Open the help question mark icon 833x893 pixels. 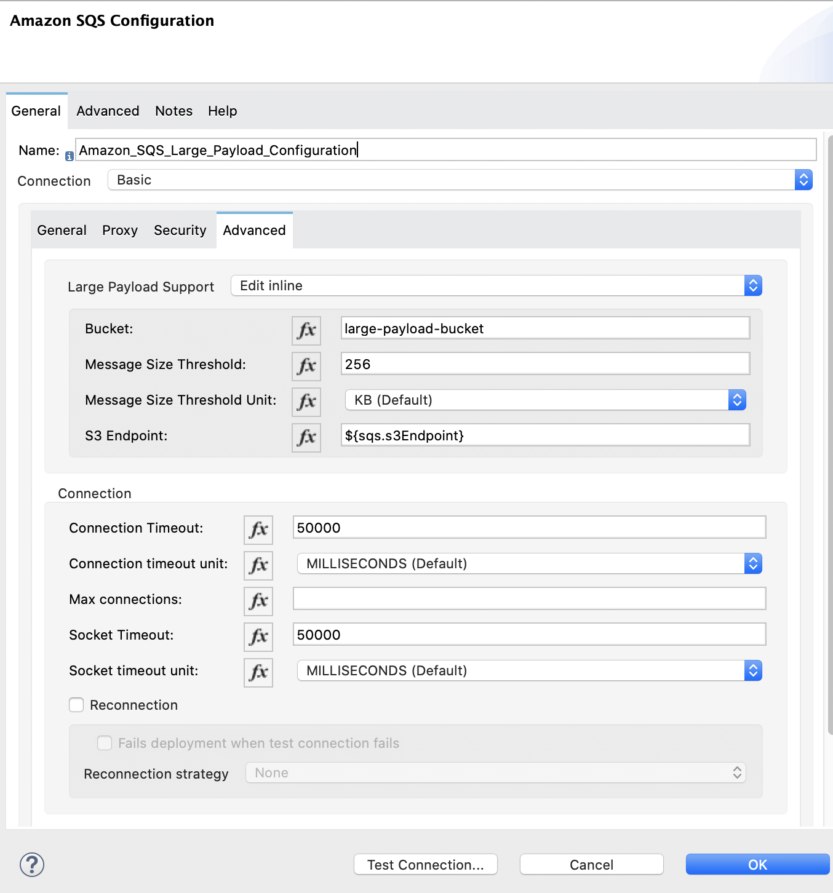tap(31, 864)
